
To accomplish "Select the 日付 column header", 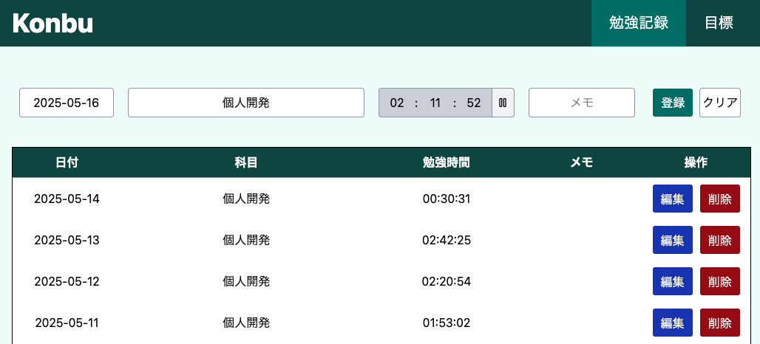I will 67,162.
